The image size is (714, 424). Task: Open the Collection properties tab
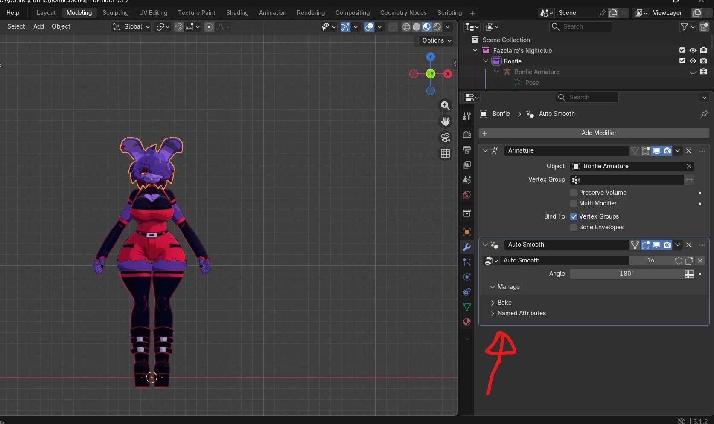click(x=467, y=213)
